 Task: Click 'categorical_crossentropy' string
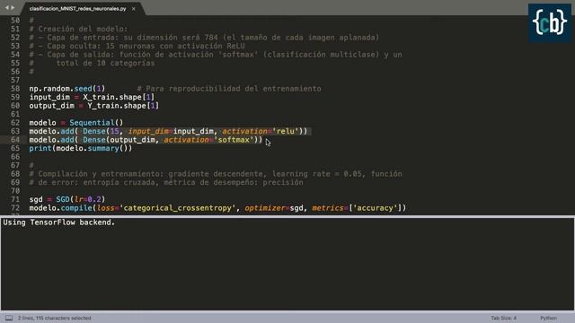(x=178, y=208)
